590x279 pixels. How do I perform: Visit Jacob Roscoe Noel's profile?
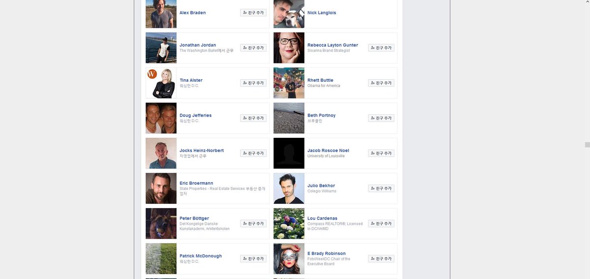tap(328, 151)
